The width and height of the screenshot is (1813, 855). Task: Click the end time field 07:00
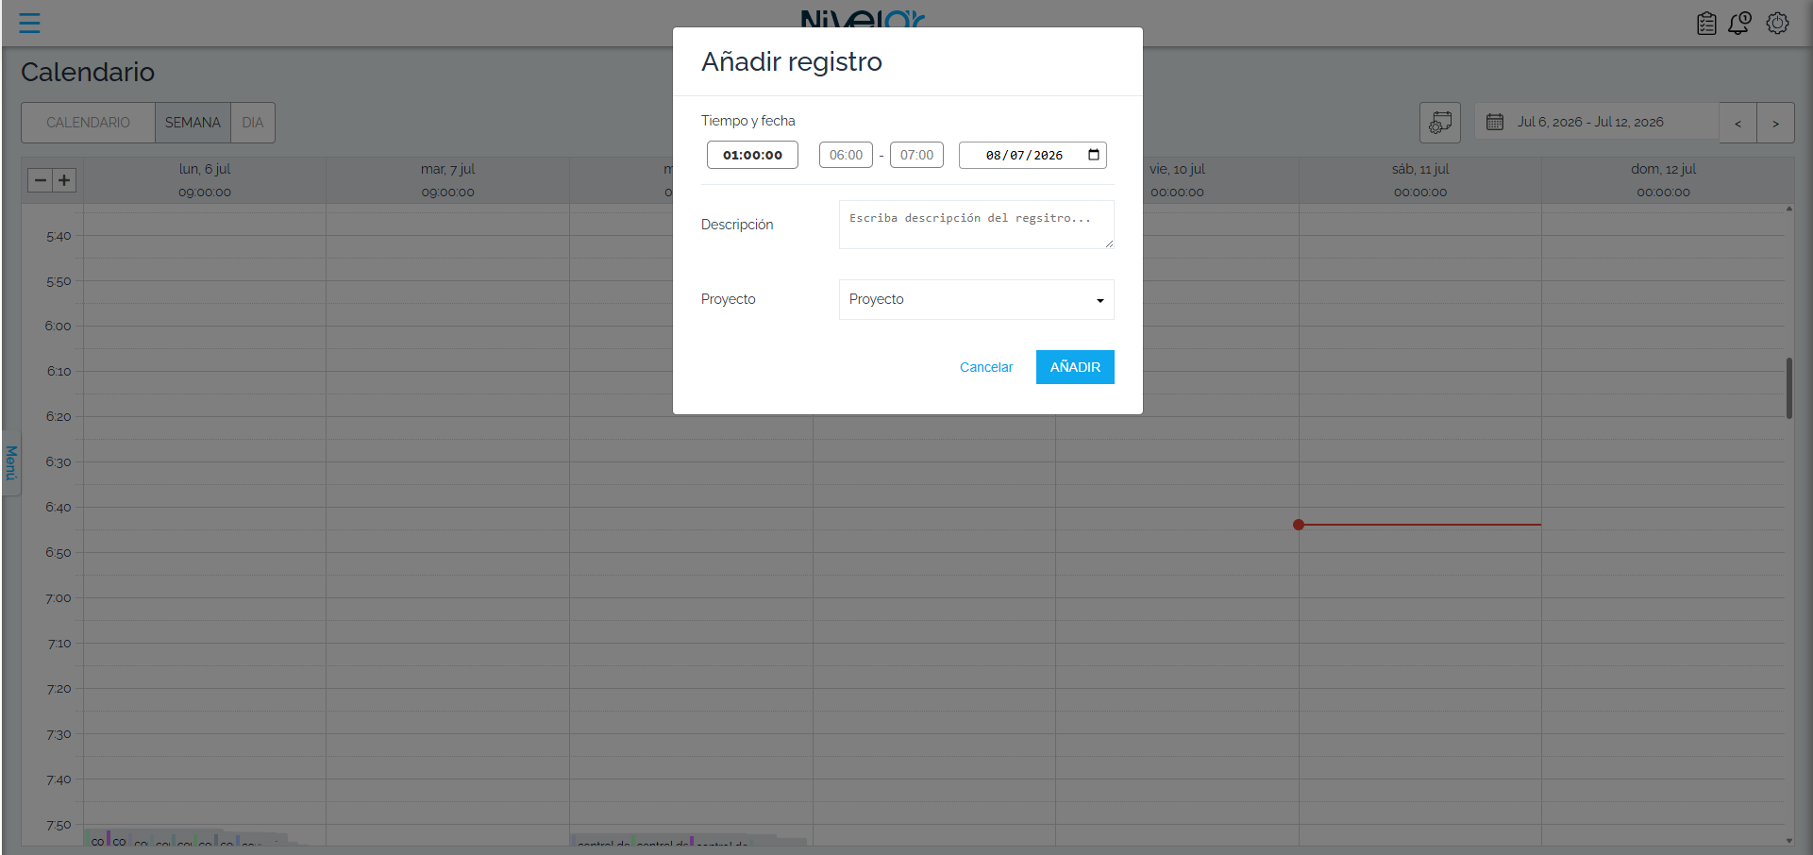[916, 155]
